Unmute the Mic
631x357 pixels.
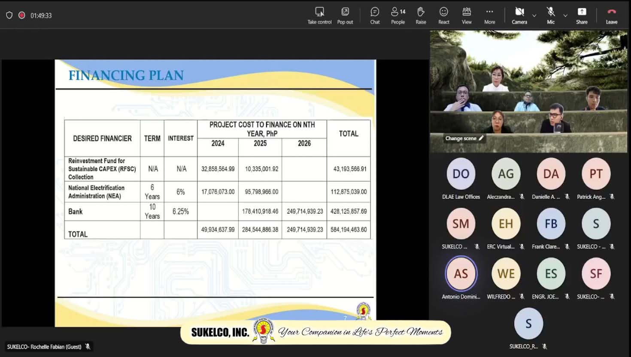551,15
